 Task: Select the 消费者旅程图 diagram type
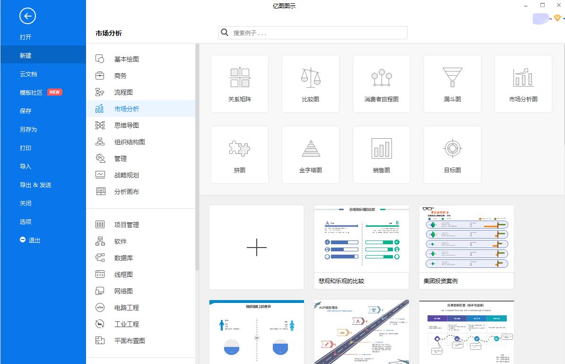(381, 84)
